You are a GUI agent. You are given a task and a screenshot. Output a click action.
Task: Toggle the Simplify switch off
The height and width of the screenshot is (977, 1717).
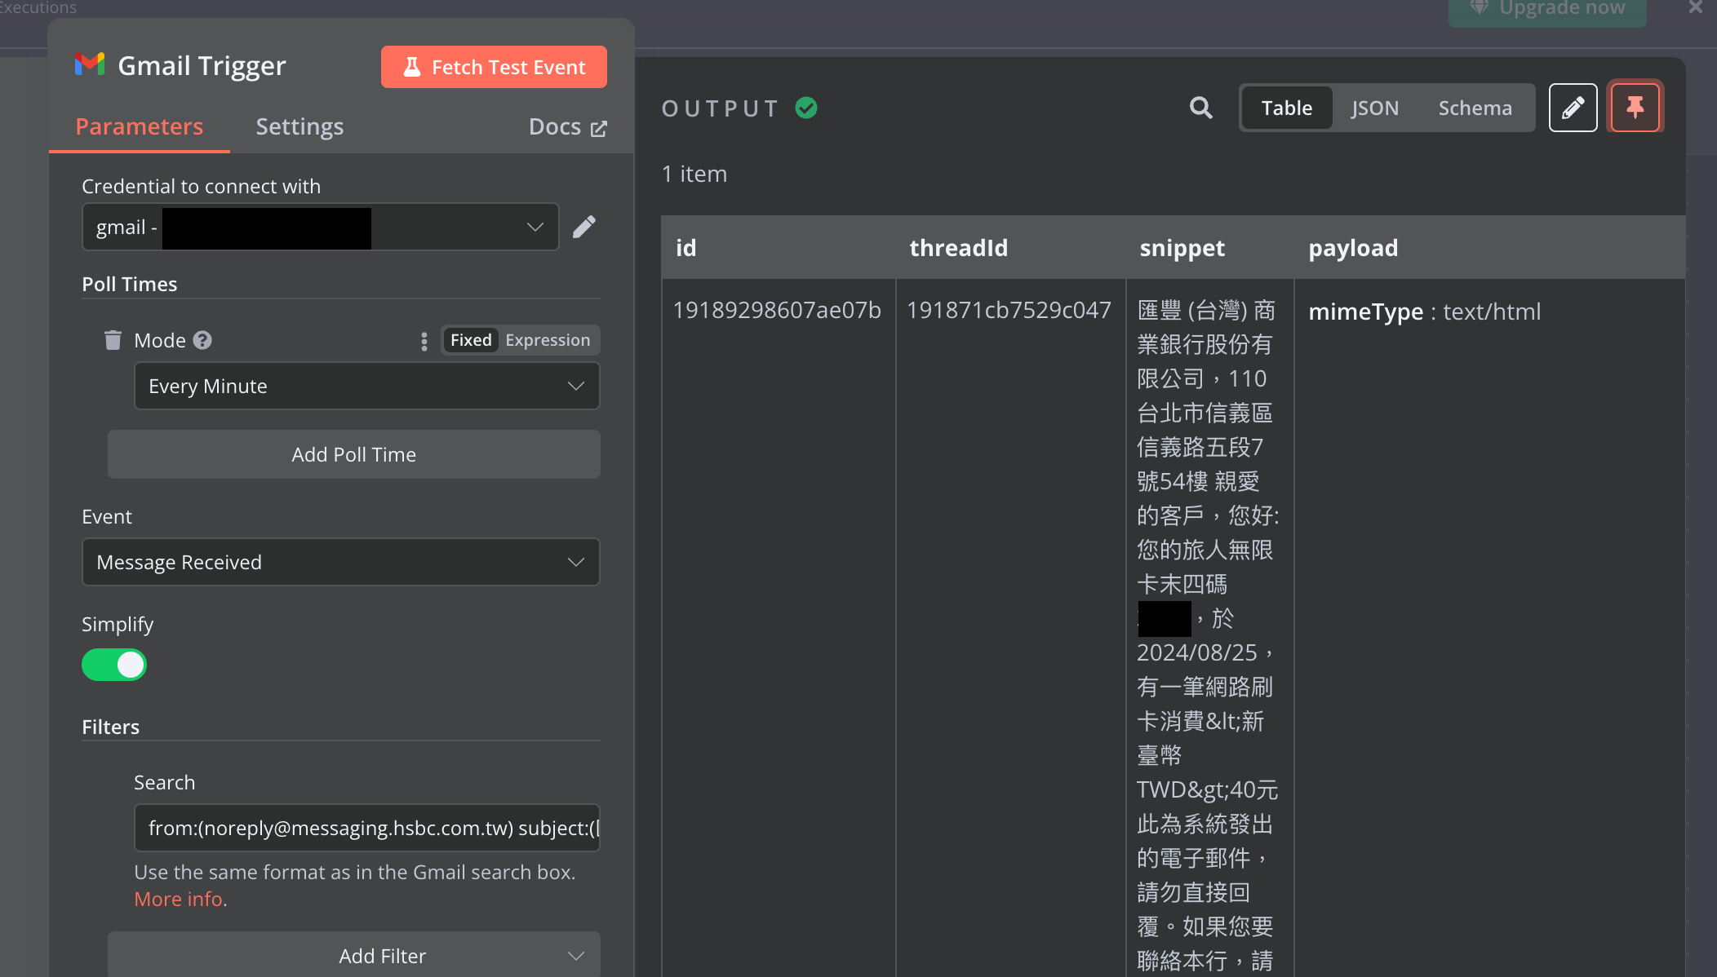point(114,665)
